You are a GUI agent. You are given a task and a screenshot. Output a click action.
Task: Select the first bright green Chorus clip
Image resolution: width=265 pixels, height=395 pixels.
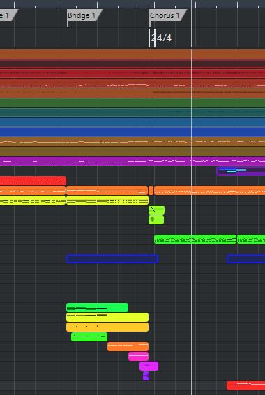pyautogui.click(x=195, y=240)
